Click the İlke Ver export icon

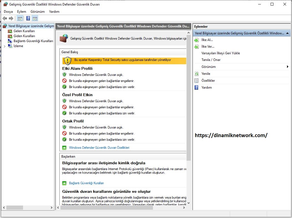197,46
